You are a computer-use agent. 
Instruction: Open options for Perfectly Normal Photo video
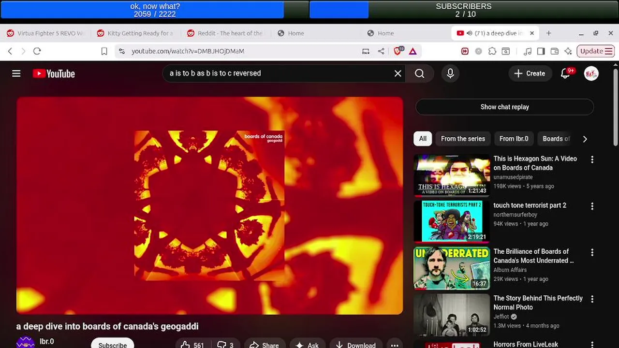(592, 299)
